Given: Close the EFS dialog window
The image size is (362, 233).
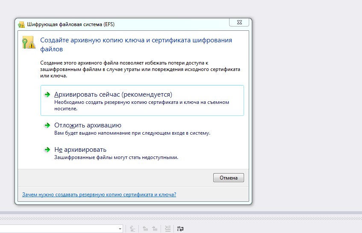Looking at the screenshot, I should pyautogui.click(x=239, y=22).
